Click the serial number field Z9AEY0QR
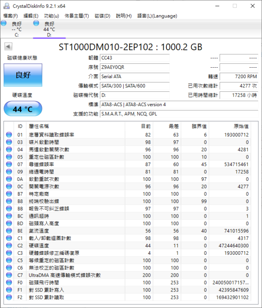 (x=134, y=67)
